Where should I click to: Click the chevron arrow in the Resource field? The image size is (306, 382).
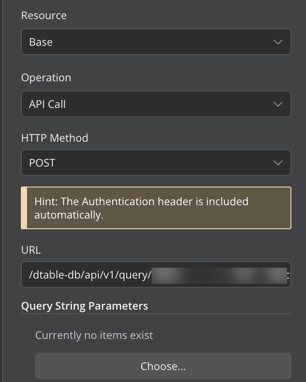278,42
